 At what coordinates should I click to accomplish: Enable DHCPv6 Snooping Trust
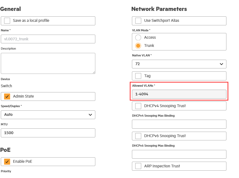(x=138, y=136)
